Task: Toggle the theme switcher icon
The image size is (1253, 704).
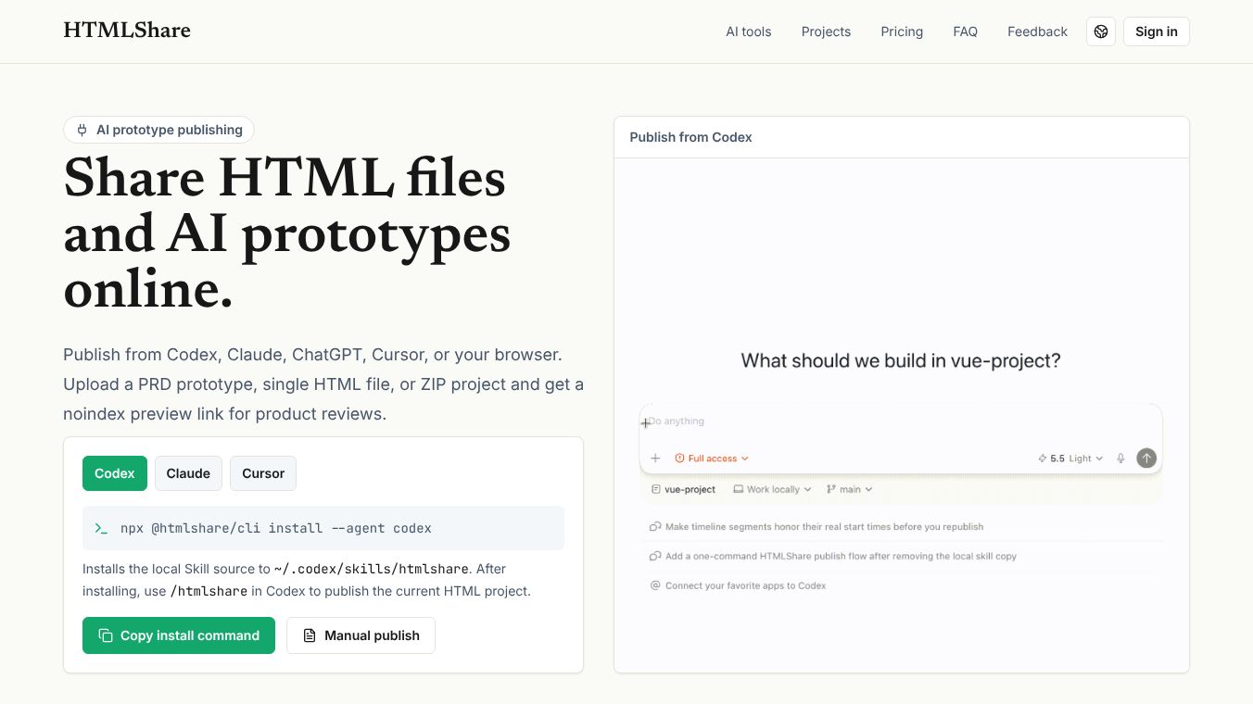Action: click(1101, 31)
